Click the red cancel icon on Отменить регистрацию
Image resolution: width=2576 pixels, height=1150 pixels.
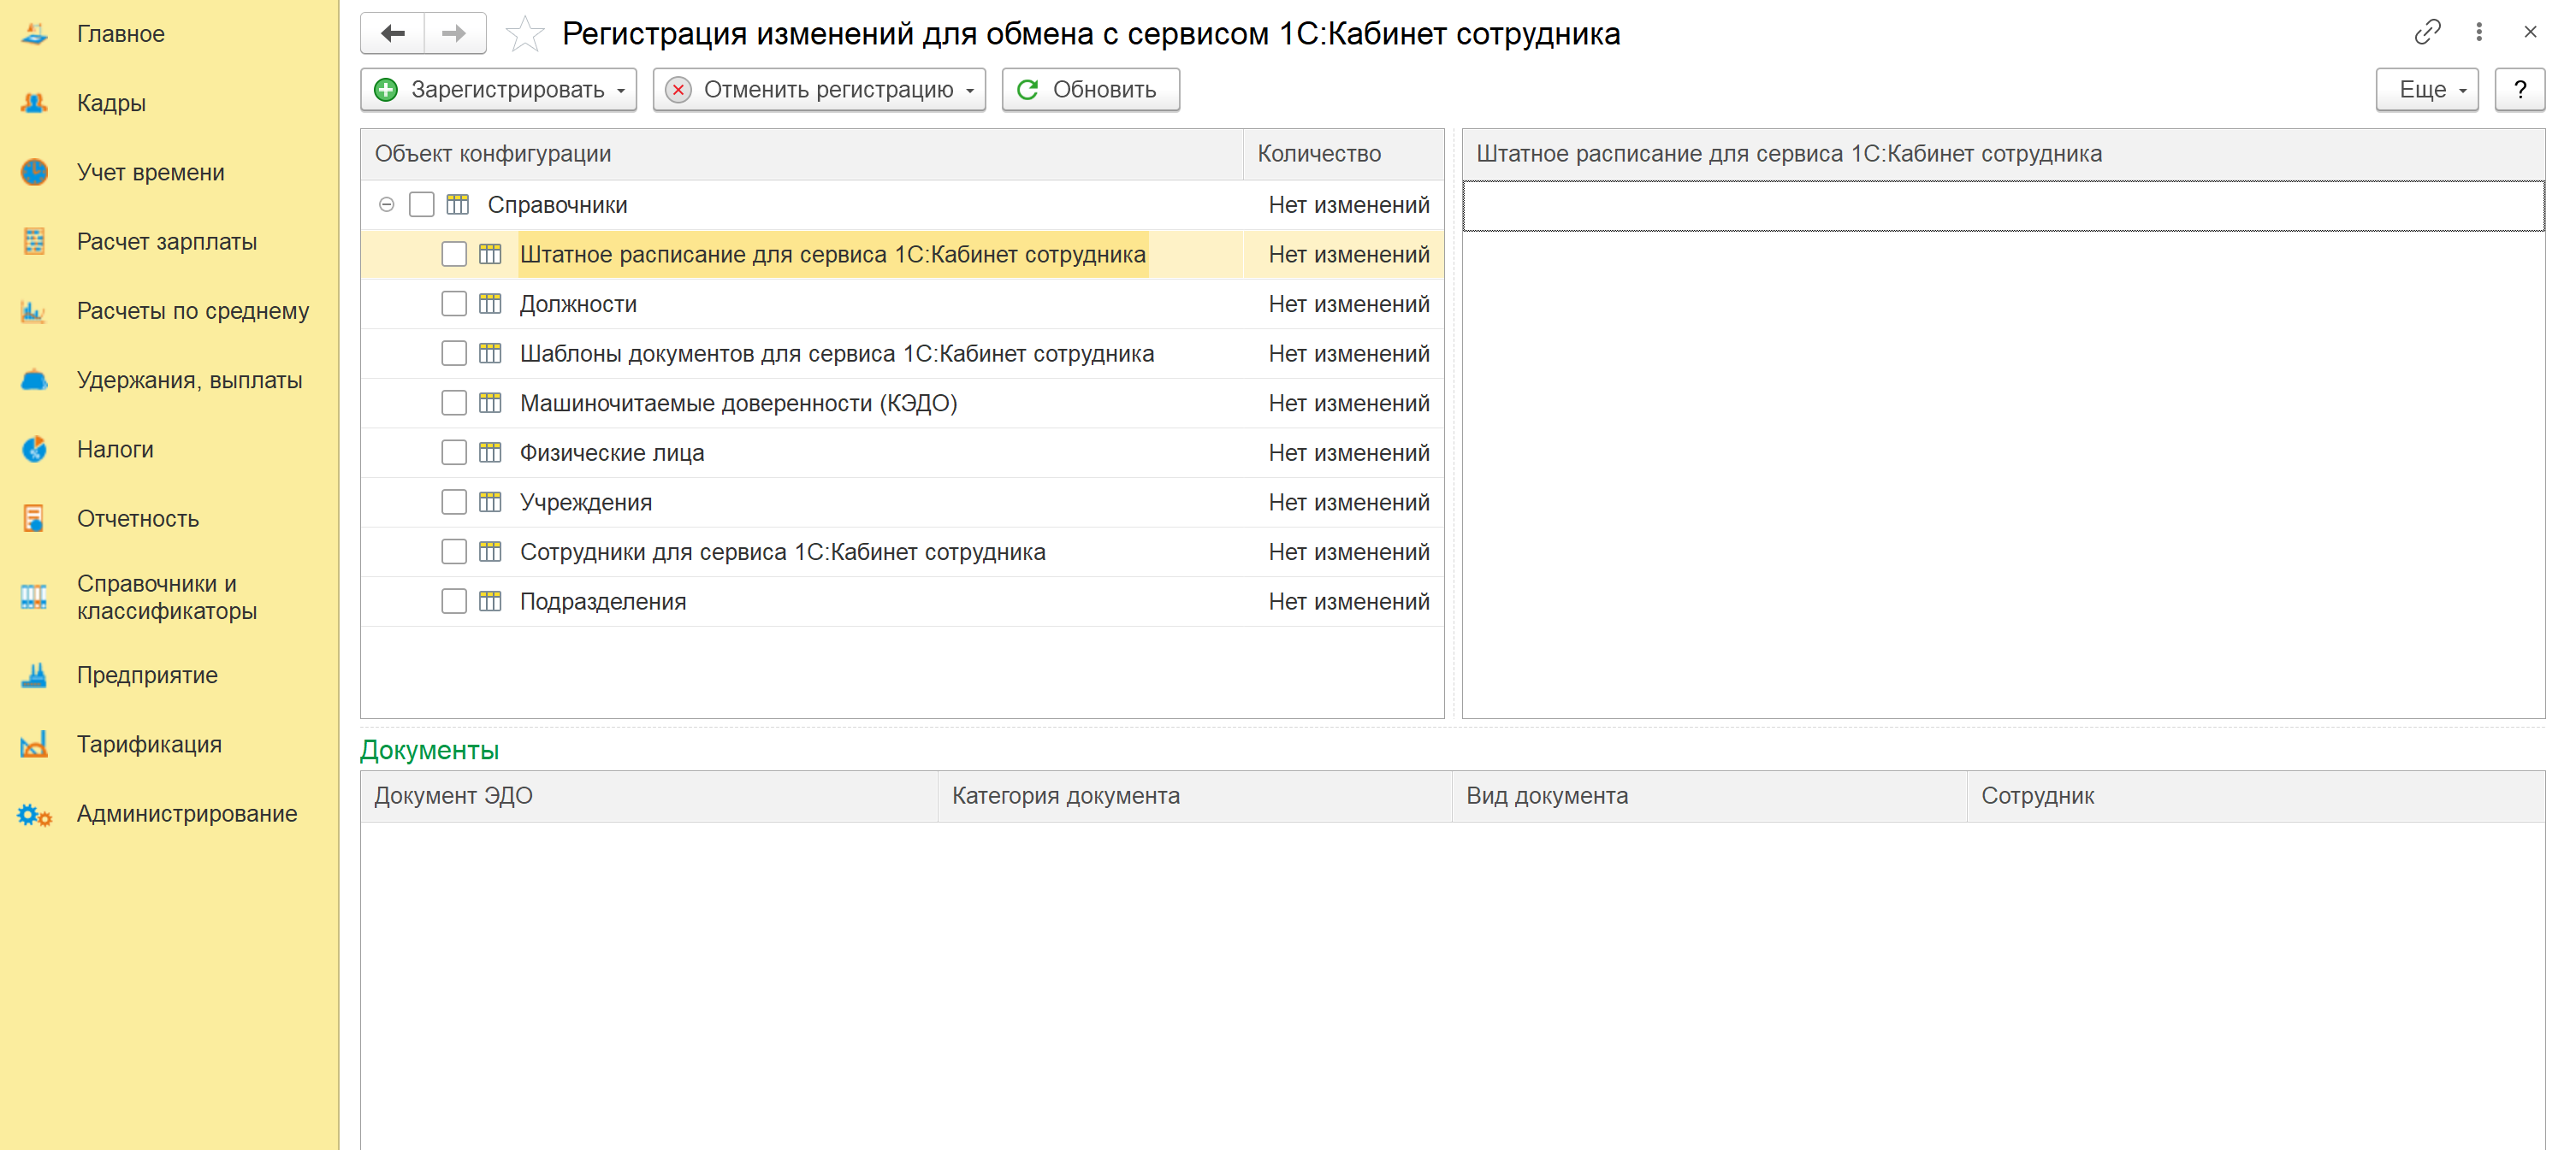coord(678,90)
